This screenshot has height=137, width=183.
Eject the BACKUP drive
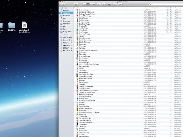click(71, 48)
